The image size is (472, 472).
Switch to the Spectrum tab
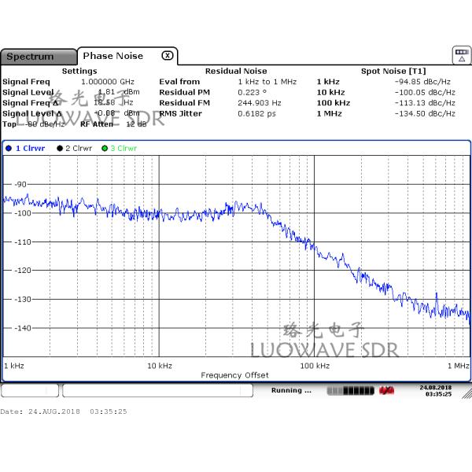(x=39, y=57)
